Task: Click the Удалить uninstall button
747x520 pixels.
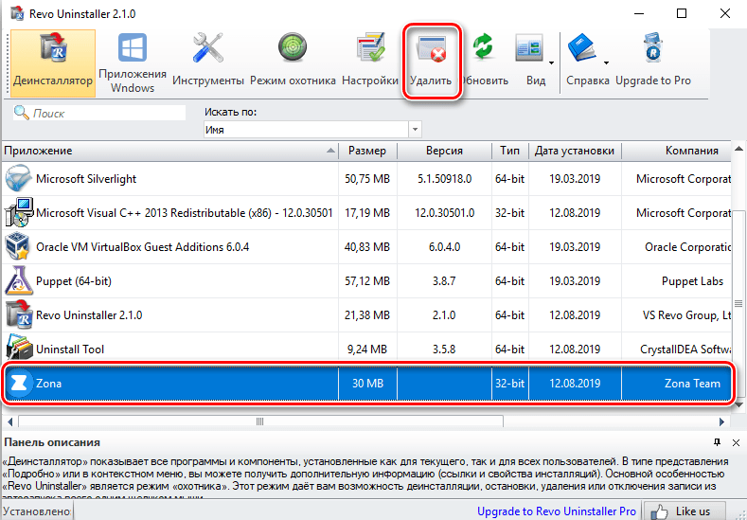Action: coord(431,62)
